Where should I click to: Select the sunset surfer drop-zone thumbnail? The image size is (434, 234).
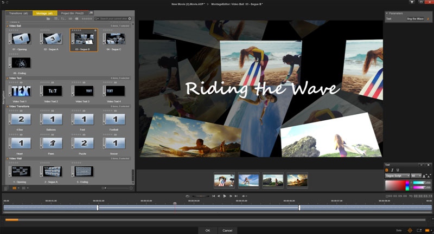tap(297, 180)
